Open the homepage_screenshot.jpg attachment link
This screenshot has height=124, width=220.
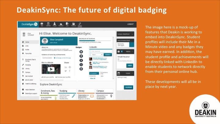click(x=62, y=58)
